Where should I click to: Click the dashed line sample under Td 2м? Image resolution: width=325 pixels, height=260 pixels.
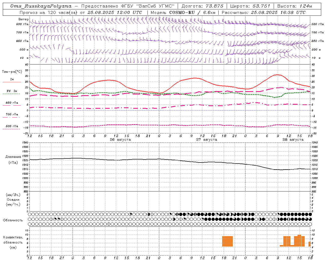(11, 94)
